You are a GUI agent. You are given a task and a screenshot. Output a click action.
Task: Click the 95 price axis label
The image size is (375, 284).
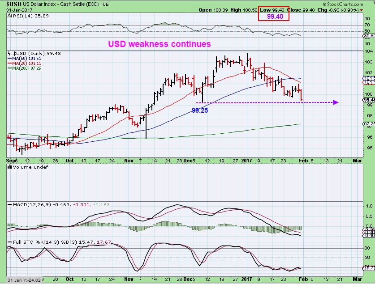pos(370,148)
